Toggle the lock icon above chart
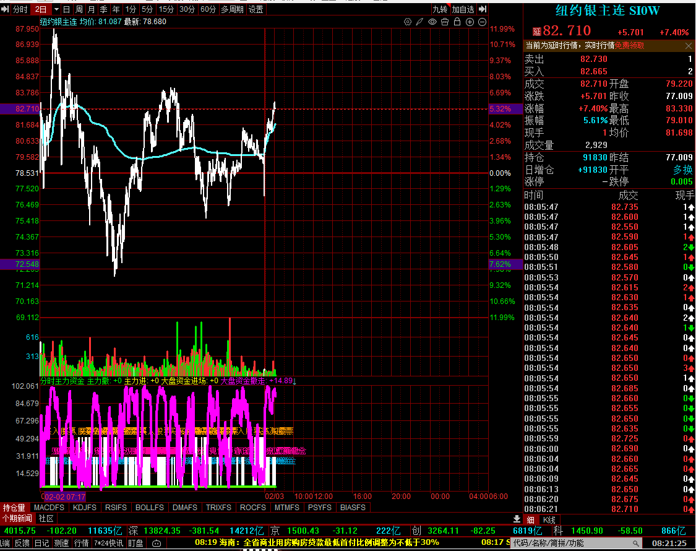This screenshot has height=551, width=696. 457,22
